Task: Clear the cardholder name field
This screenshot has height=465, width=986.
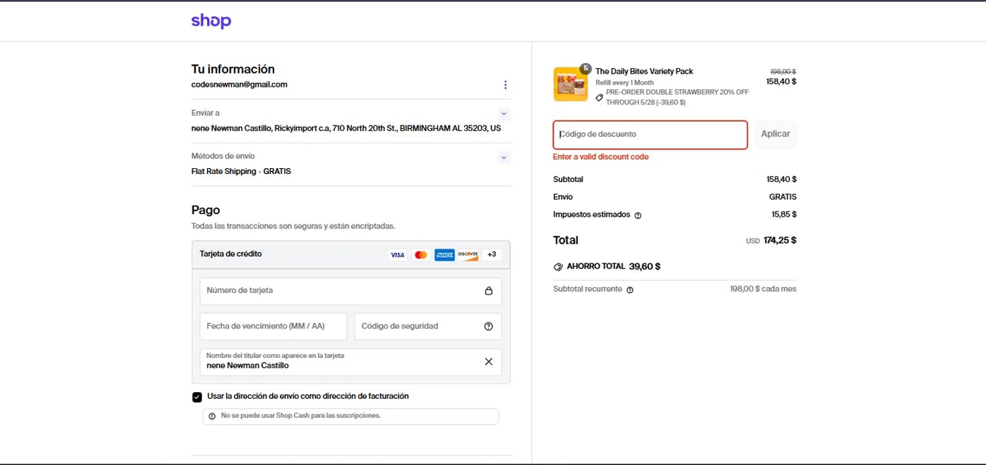Action: click(x=488, y=361)
